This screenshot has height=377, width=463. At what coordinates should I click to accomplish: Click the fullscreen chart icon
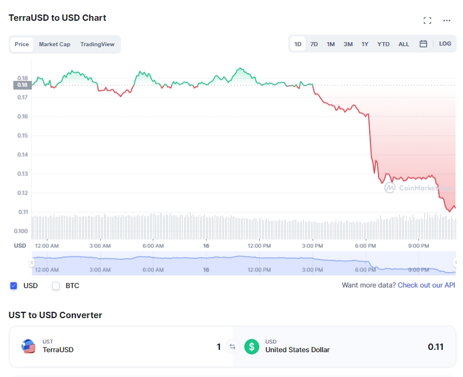point(427,20)
